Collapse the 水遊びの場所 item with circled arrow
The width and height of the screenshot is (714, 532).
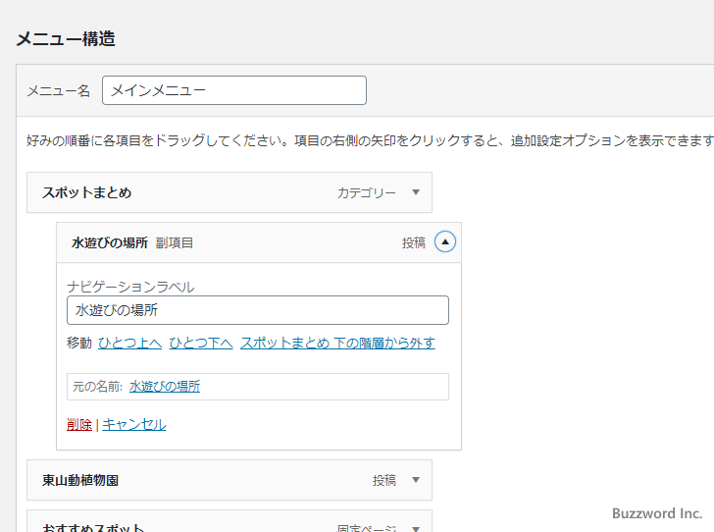point(445,242)
